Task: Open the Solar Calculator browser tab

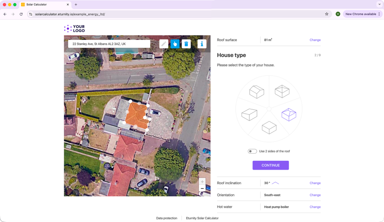Action: tap(44, 4)
